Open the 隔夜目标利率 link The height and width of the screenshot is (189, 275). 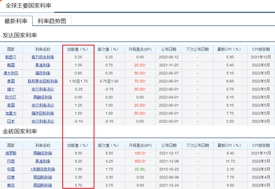click(x=43, y=114)
